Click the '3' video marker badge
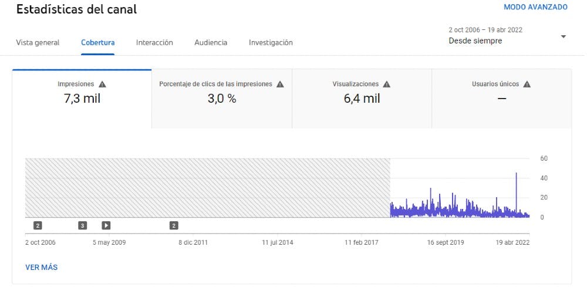Viewport: 587px width, 287px height. 83,225
